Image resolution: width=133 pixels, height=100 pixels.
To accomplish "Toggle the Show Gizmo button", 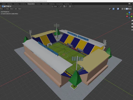I will click(x=114, y=9).
